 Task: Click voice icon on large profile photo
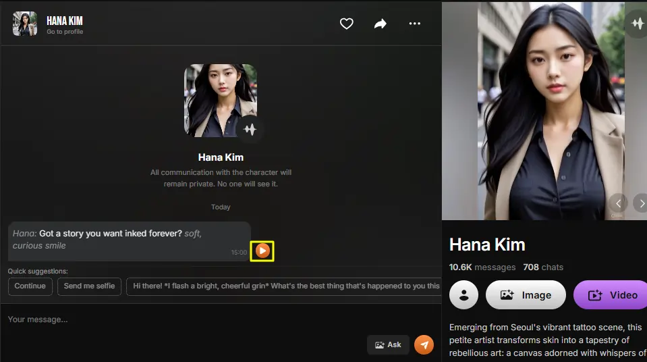pos(637,23)
